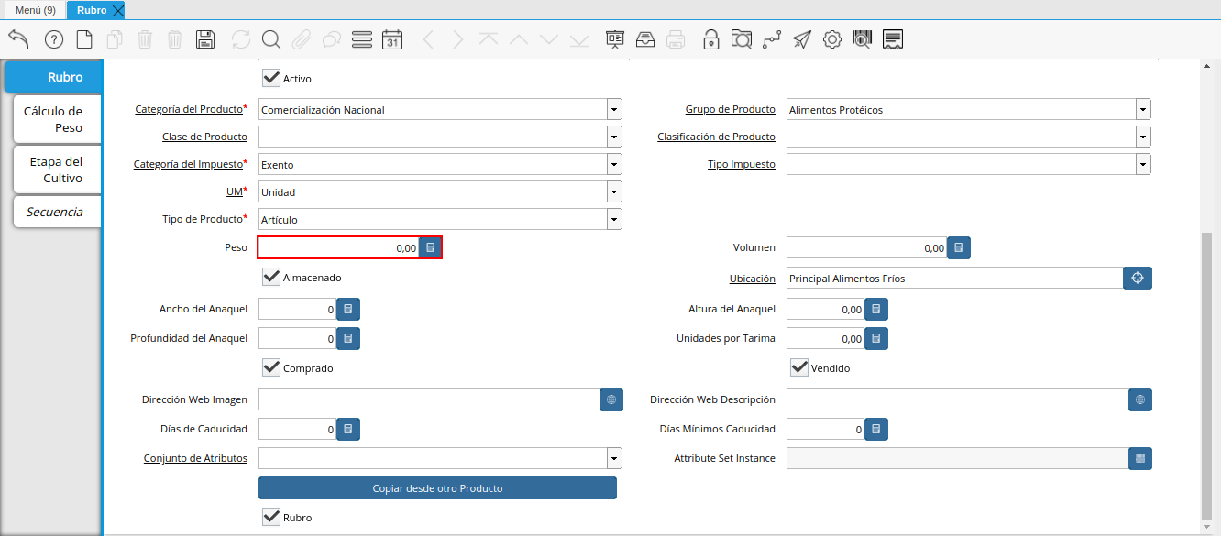Click the Copy record icon
This screenshot has height=536, width=1221.
[x=115, y=39]
